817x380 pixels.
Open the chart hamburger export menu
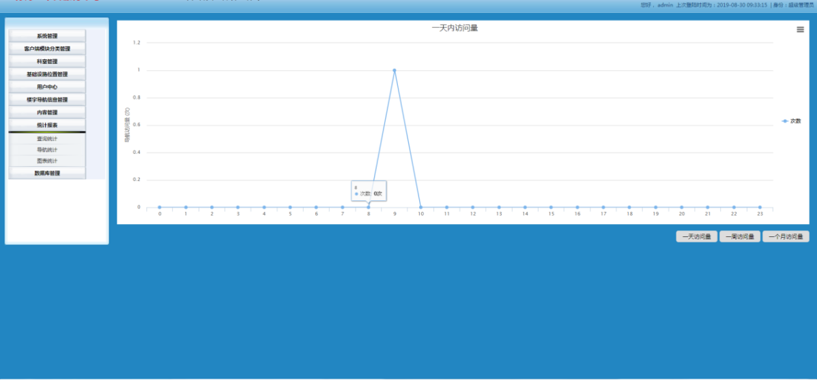[800, 29]
